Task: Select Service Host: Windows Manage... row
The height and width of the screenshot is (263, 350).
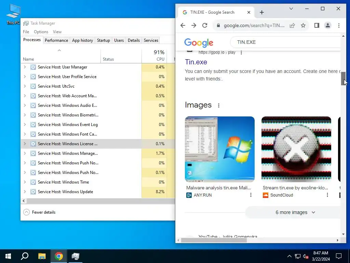Action: (x=98, y=153)
